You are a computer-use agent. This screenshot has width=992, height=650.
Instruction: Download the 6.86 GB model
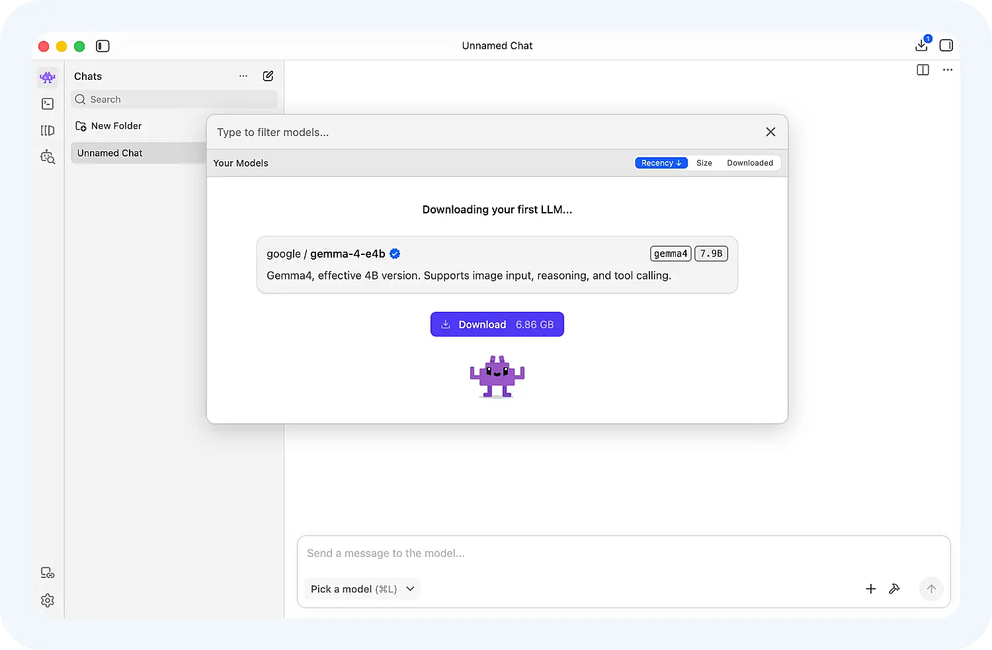(x=497, y=324)
